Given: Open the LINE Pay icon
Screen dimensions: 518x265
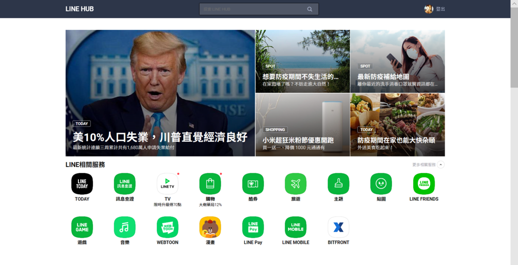Looking at the screenshot, I should 253,227.
